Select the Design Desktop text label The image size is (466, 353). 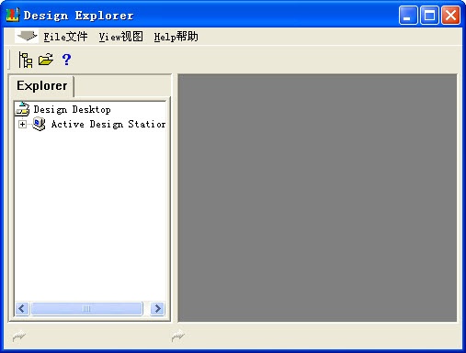tap(72, 109)
